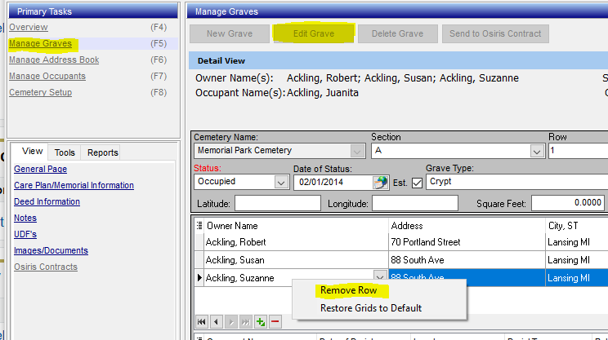Open the Cemetery Setup link

click(x=40, y=92)
